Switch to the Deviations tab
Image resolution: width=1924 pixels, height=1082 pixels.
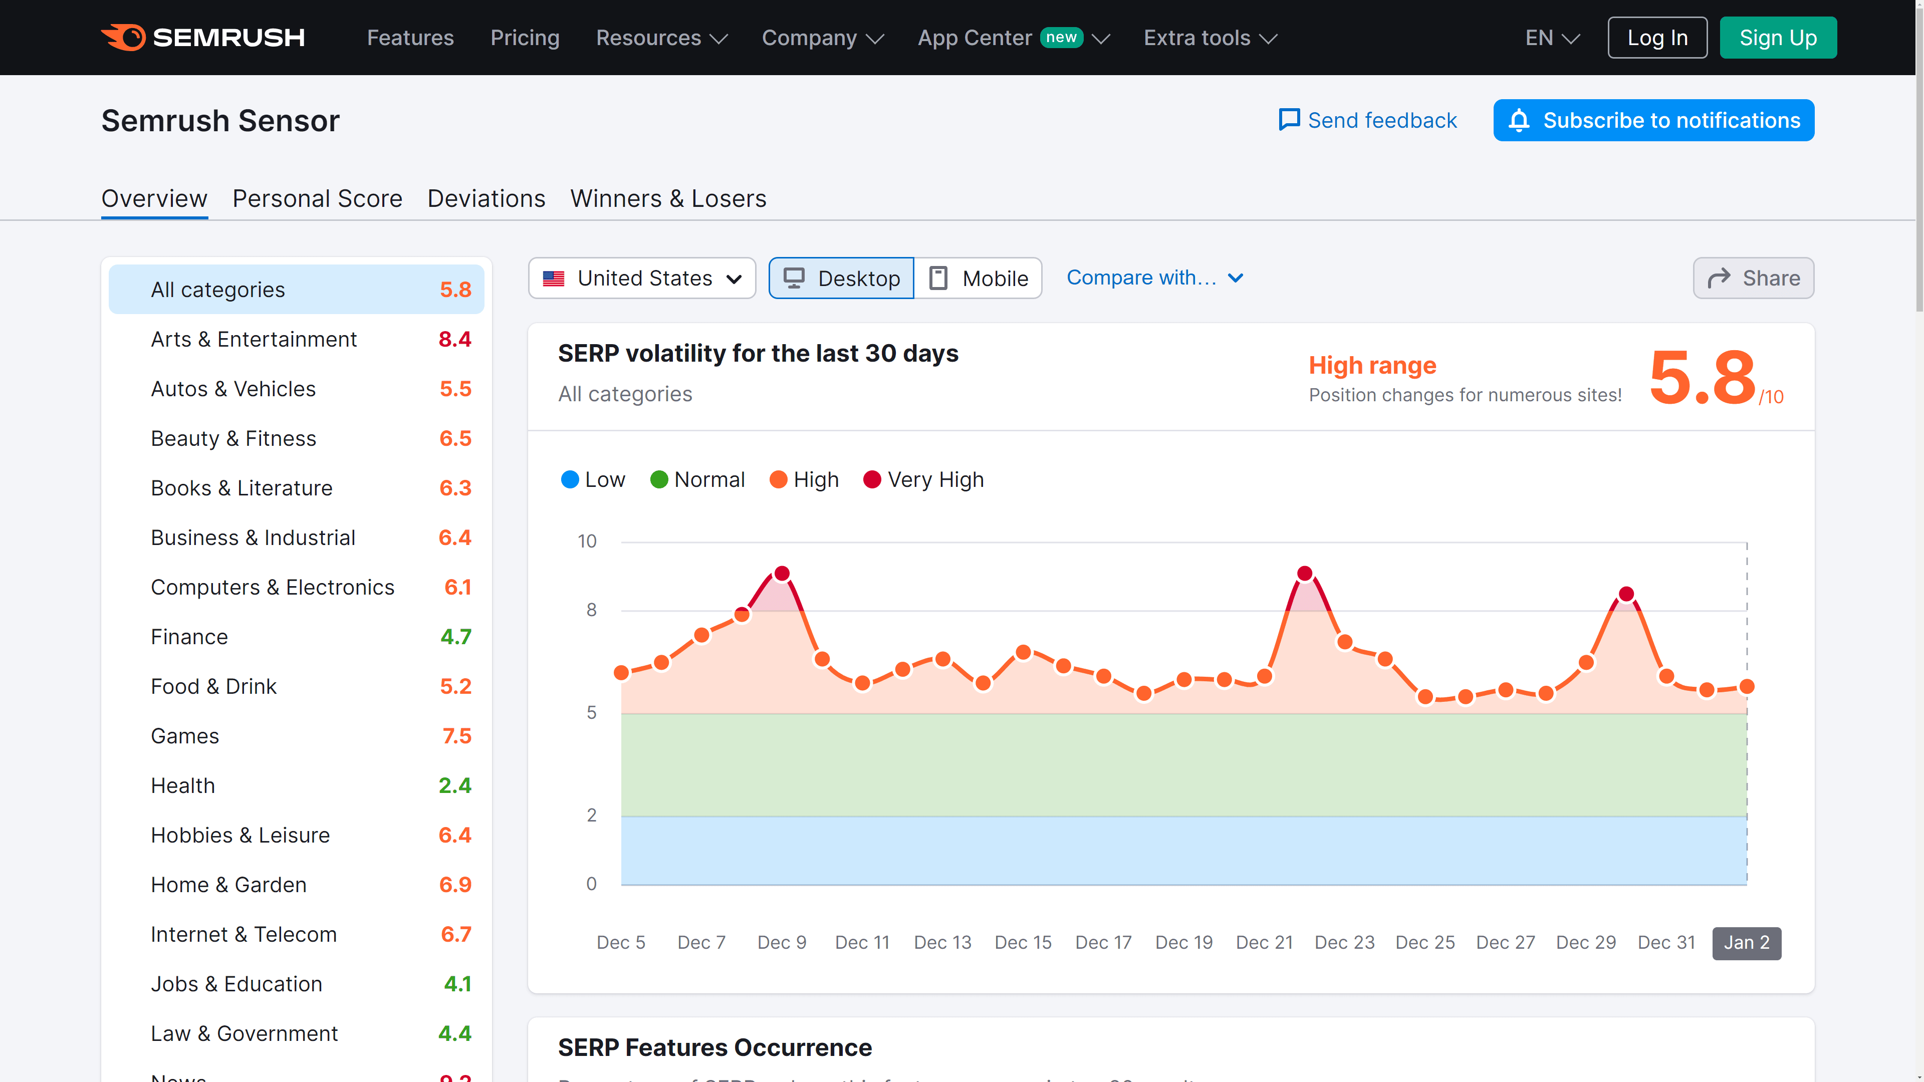[486, 199]
